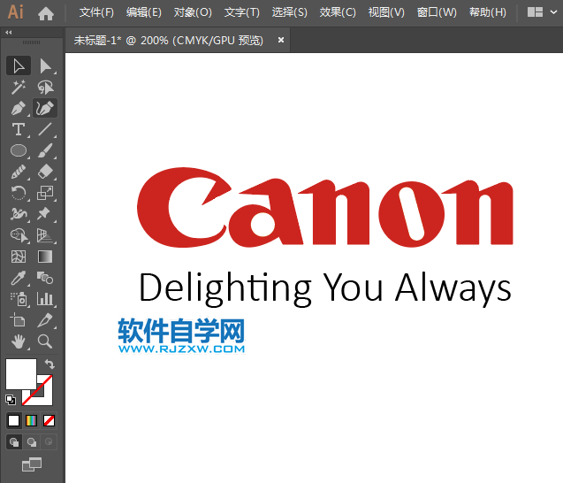Open the 编辑(E) menu
The height and width of the screenshot is (483, 563).
point(144,12)
